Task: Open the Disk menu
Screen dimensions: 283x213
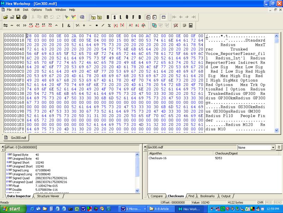Action: point(26,10)
